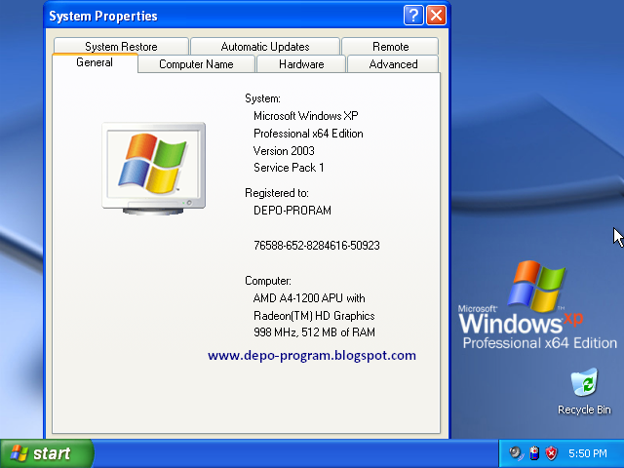
Task: Open the Computer Name tab
Action: 196,64
